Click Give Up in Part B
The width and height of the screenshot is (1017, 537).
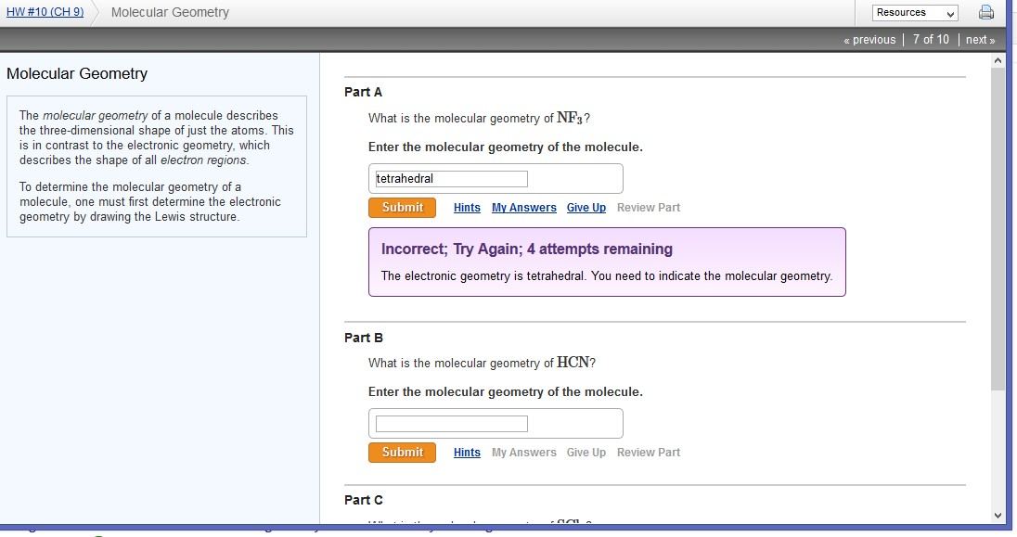[x=586, y=453]
